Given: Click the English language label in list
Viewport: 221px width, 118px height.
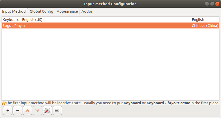Looking at the screenshot, I should click(x=198, y=20).
